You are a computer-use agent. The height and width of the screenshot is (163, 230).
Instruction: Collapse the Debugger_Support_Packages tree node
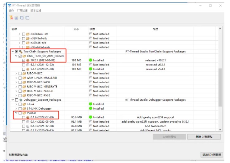(x=13, y=100)
